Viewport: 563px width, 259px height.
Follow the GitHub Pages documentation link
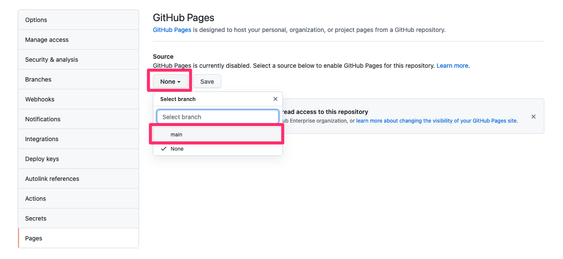172,30
